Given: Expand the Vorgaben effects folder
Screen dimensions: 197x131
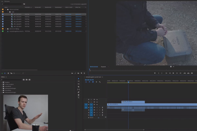Looking at the screenshot, I should click(2, 82).
